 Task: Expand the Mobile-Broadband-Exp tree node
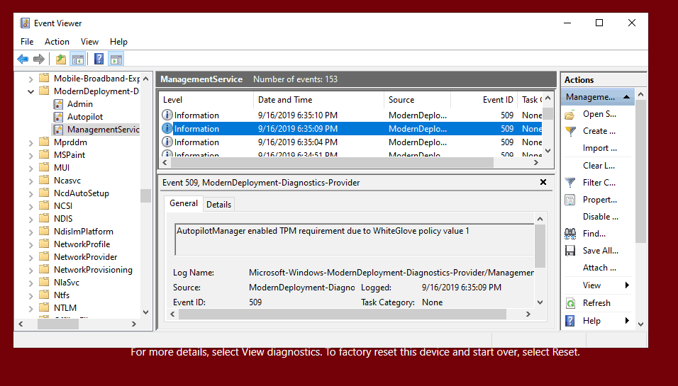[x=30, y=79]
